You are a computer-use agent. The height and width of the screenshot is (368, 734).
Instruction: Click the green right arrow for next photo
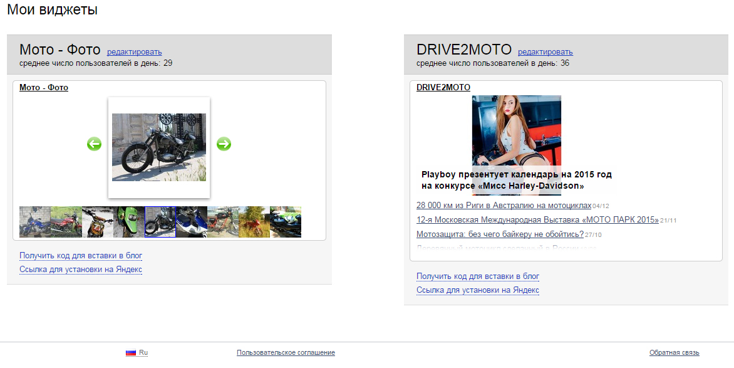(224, 144)
